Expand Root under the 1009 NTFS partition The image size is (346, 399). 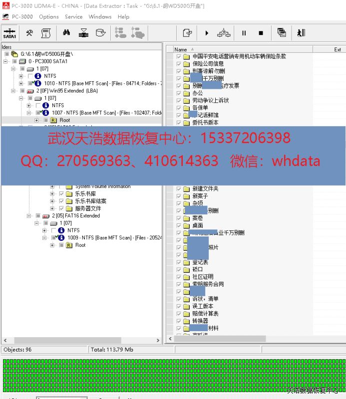[52, 245]
